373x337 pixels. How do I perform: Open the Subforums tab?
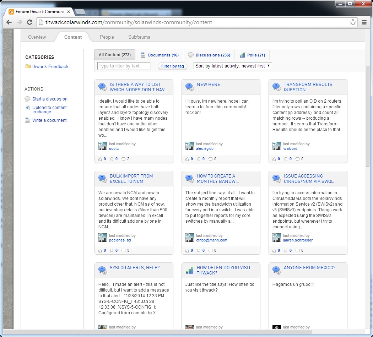139,37
